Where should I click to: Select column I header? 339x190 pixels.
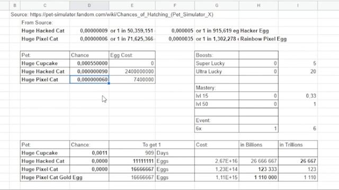click(x=298, y=5)
